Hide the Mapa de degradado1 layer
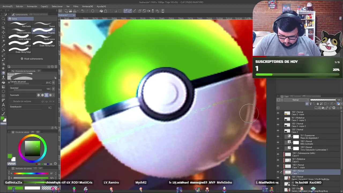Image resolution: width=343 pixels, height=193 pixels. click(x=278, y=137)
